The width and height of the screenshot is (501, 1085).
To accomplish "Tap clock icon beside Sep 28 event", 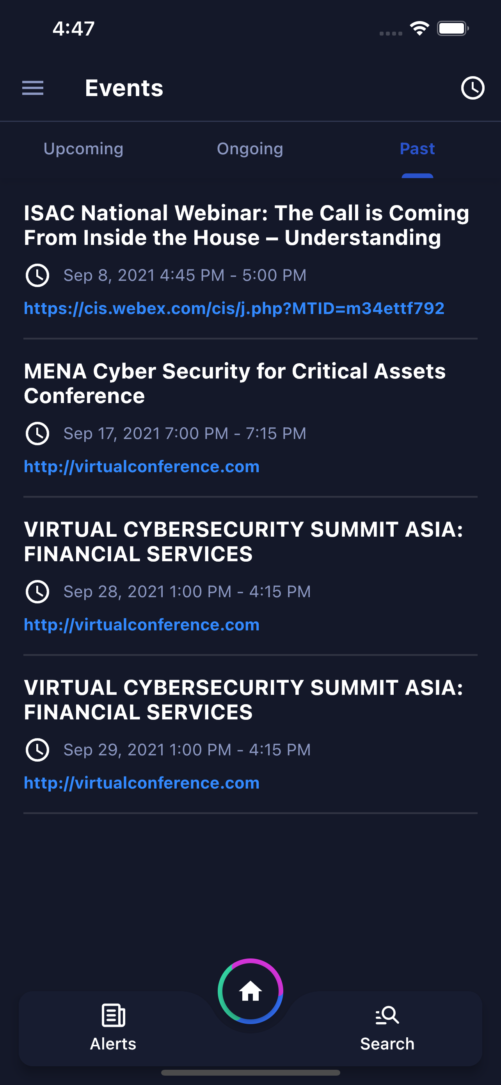I will coord(37,592).
